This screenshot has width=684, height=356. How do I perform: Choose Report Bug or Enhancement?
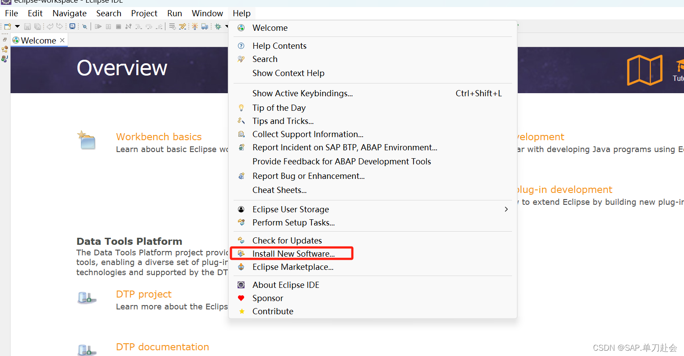pyautogui.click(x=373, y=176)
